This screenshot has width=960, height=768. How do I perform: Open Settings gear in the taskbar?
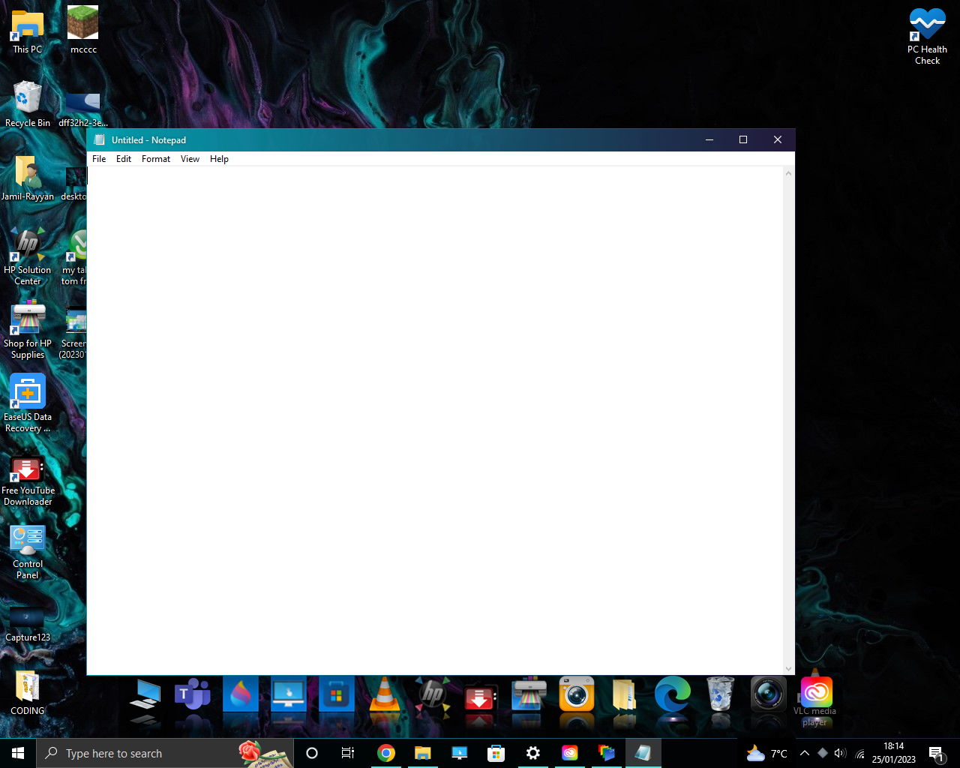[x=533, y=753]
